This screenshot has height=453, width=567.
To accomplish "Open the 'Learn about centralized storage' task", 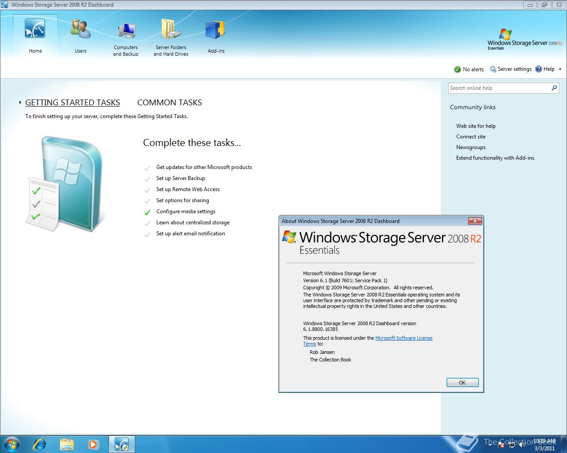I will point(193,223).
